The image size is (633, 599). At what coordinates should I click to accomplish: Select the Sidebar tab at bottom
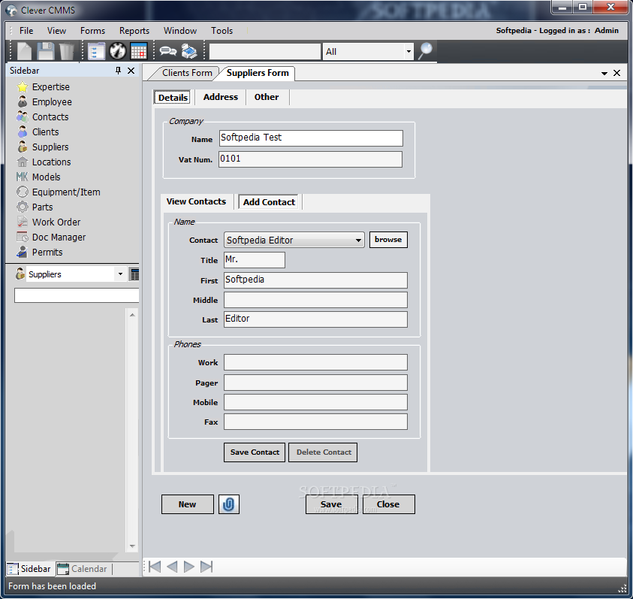tap(29, 569)
